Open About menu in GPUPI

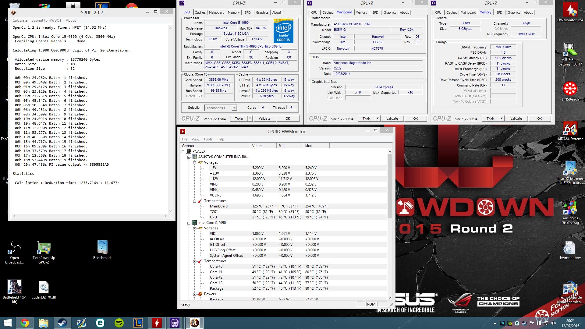tap(71, 20)
